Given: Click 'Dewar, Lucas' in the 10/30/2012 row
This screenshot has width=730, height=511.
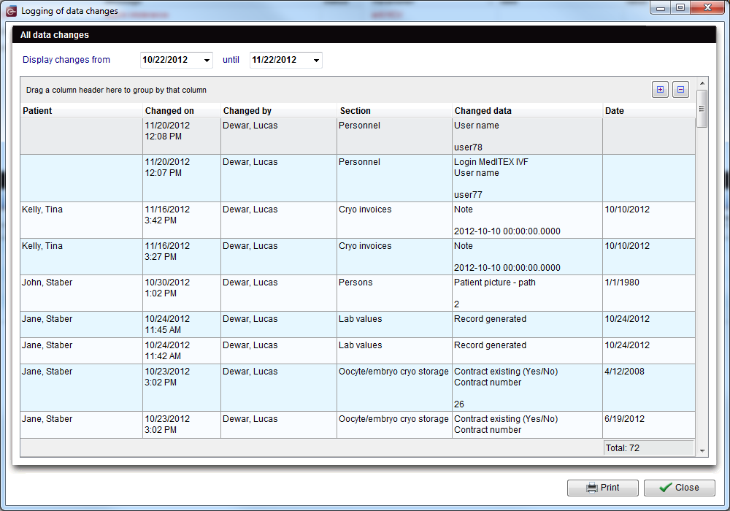Looking at the screenshot, I should coord(250,283).
